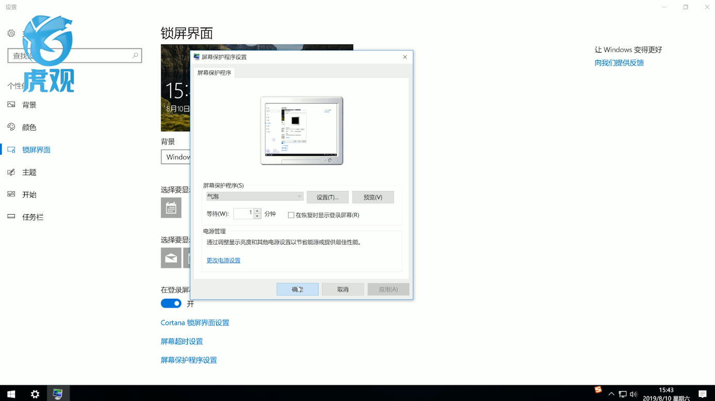Open the Sogou input method tray icon
The image size is (715, 401).
[598, 390]
